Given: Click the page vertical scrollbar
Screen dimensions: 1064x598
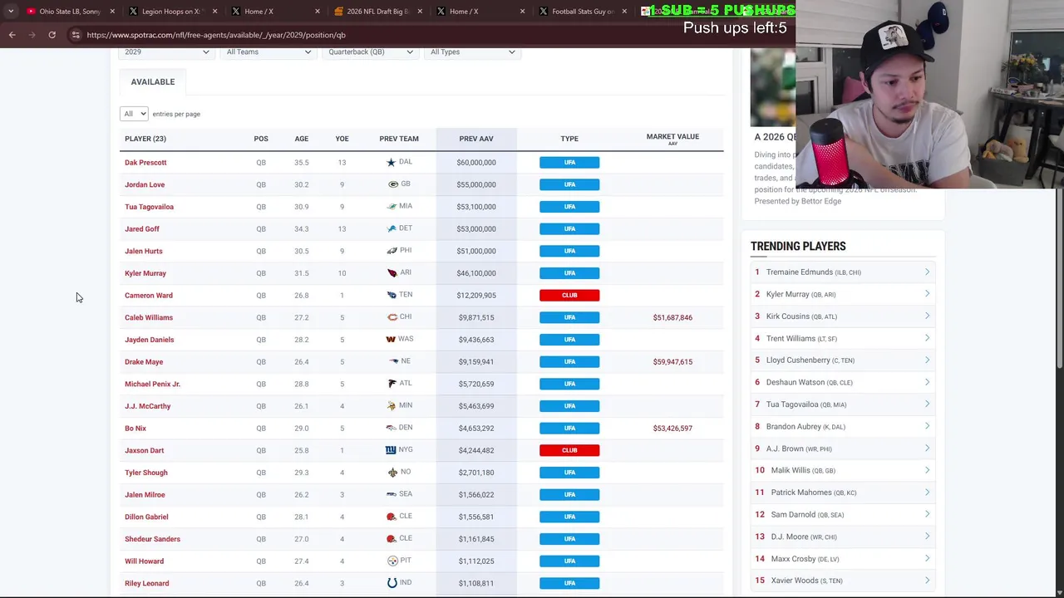Looking at the screenshot, I should (x=1060, y=278).
